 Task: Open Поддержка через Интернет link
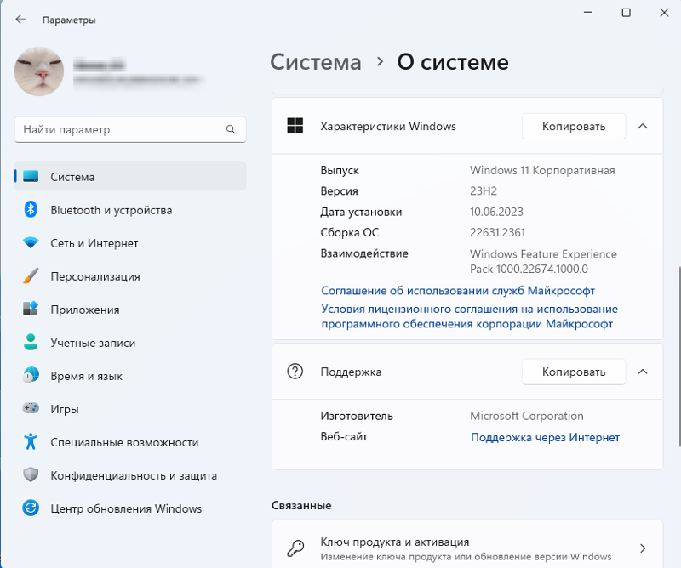pos(545,437)
